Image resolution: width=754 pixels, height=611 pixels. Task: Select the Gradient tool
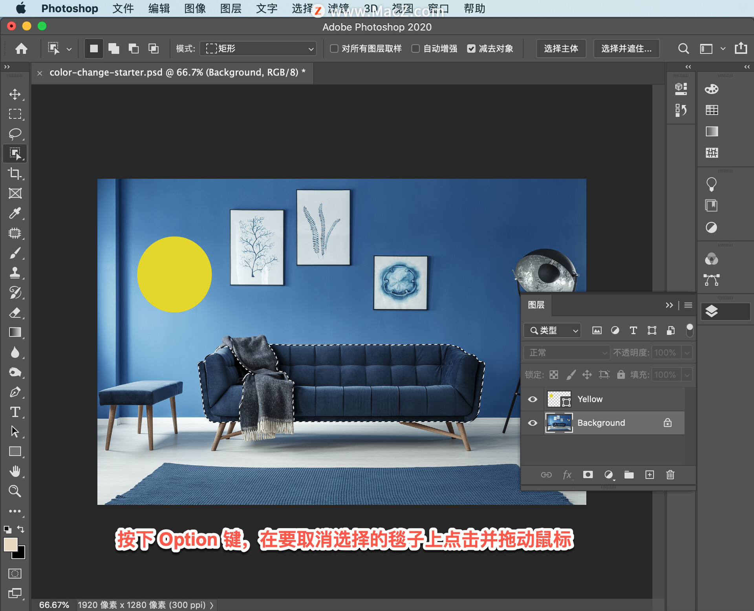15,333
